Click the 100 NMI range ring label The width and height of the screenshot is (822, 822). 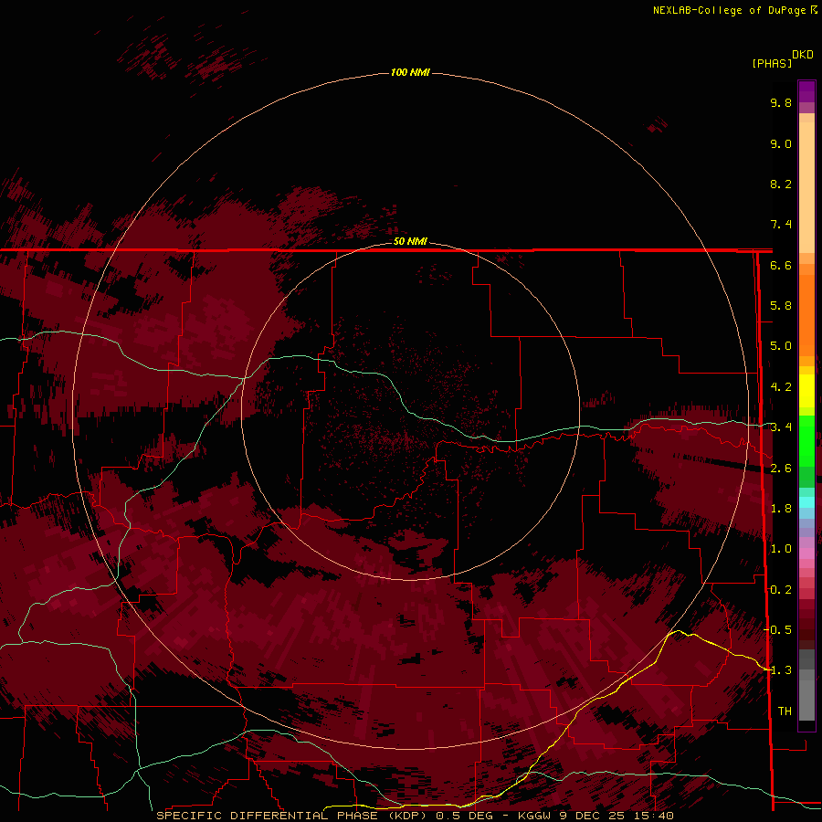pyautogui.click(x=410, y=72)
